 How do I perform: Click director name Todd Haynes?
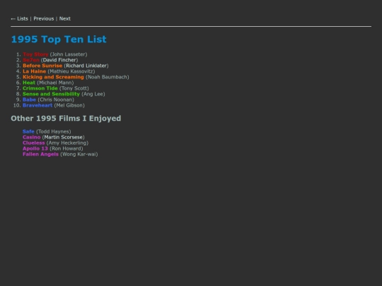pyautogui.click(x=54, y=131)
